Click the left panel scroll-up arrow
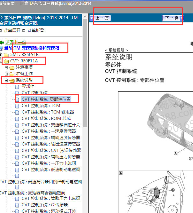Viewport: 193px width, 213px height. [x=85, y=16]
